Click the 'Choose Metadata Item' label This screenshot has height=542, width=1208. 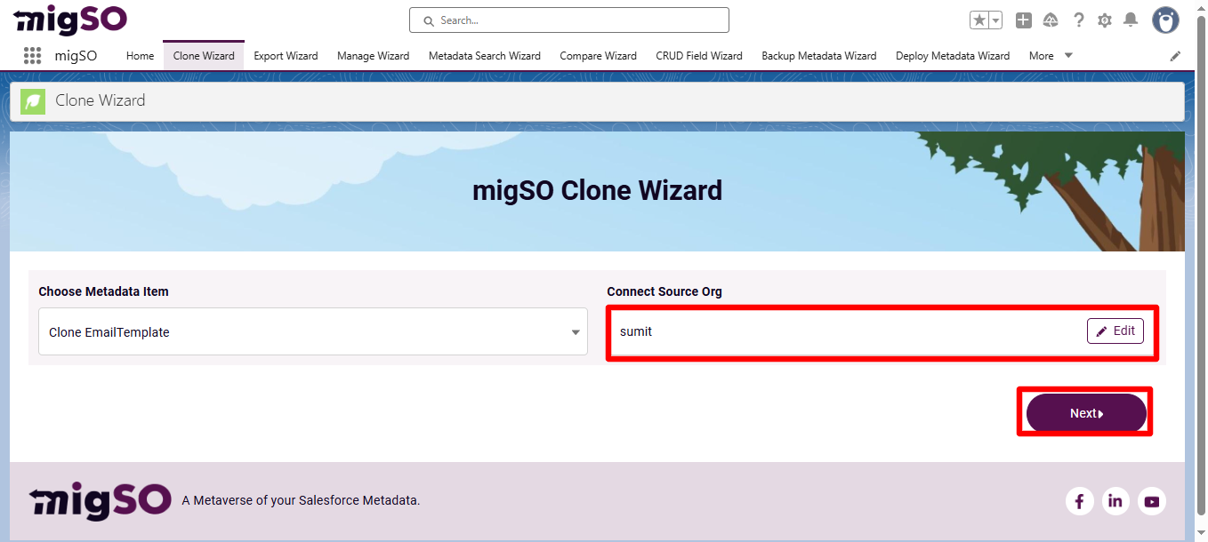(x=103, y=291)
